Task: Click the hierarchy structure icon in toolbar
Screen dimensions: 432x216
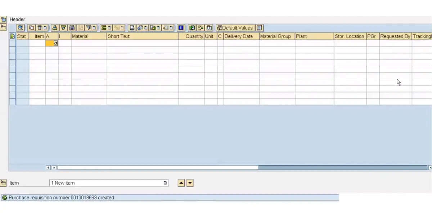Action: pos(200,28)
